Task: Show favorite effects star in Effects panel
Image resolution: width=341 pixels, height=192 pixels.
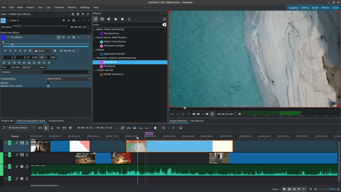Action: click(122, 19)
